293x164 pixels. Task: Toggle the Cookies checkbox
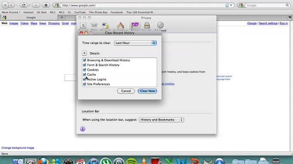[84, 70]
